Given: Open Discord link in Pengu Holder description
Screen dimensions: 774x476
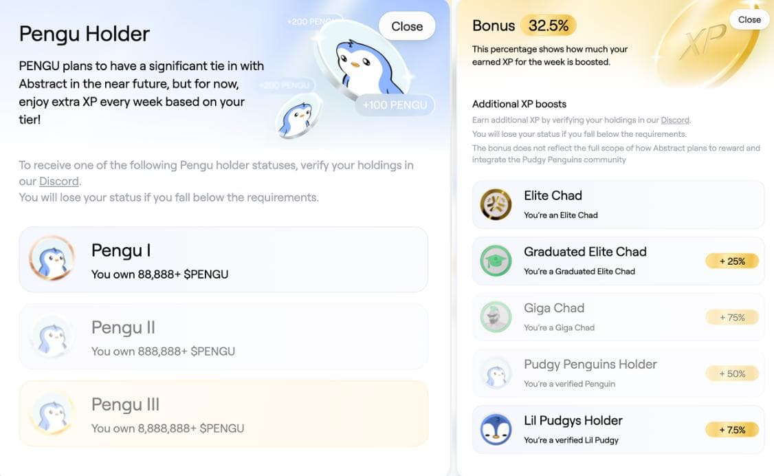Looking at the screenshot, I should point(58,182).
